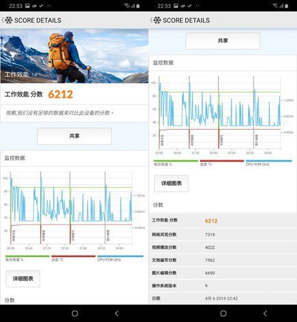Tap the orange 6212 score on left screen
This screenshot has height=322, width=297.
click(61, 94)
